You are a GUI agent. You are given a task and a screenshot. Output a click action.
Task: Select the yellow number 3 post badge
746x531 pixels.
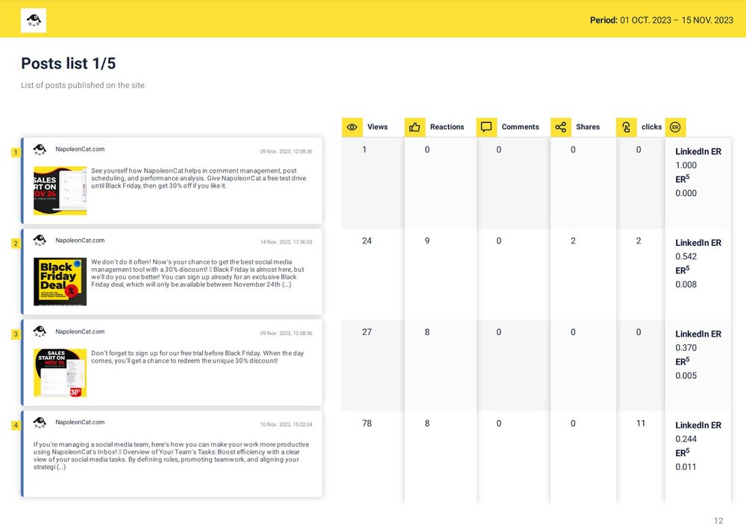16,334
